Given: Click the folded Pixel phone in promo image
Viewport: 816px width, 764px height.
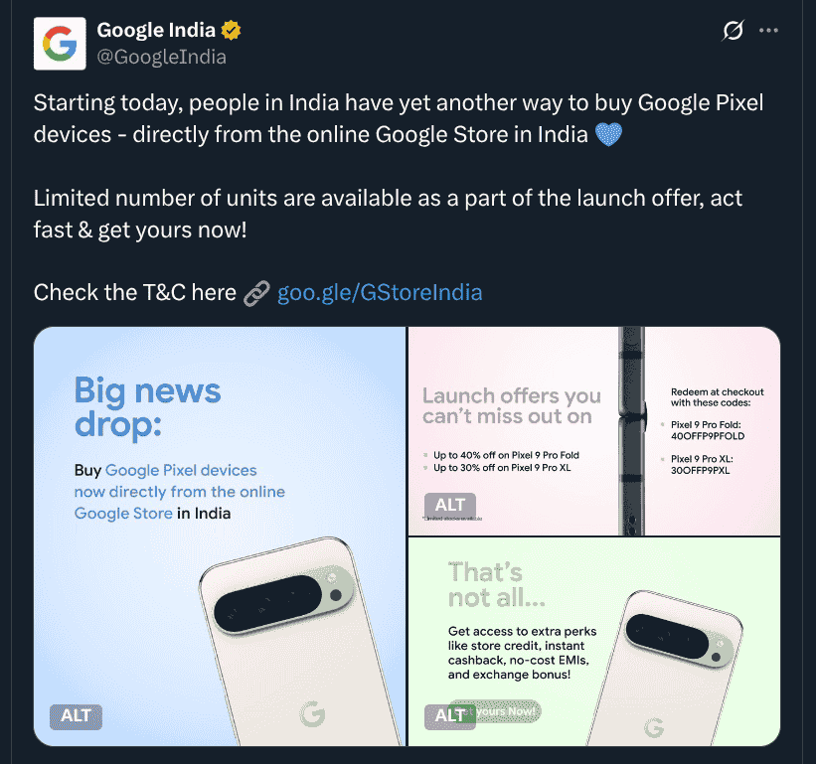Looking at the screenshot, I should pos(631,431).
